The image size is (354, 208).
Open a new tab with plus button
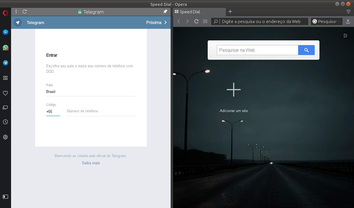click(x=230, y=12)
